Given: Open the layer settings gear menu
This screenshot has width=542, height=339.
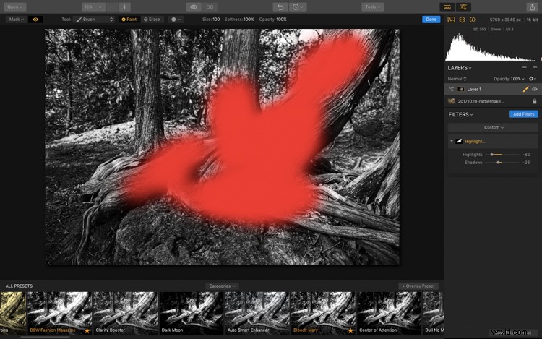Looking at the screenshot, I should click(x=533, y=79).
